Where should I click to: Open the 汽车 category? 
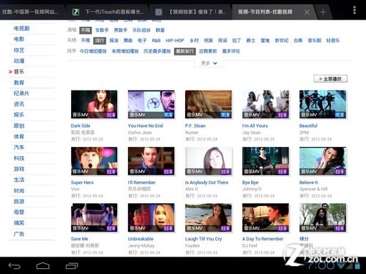19,147
